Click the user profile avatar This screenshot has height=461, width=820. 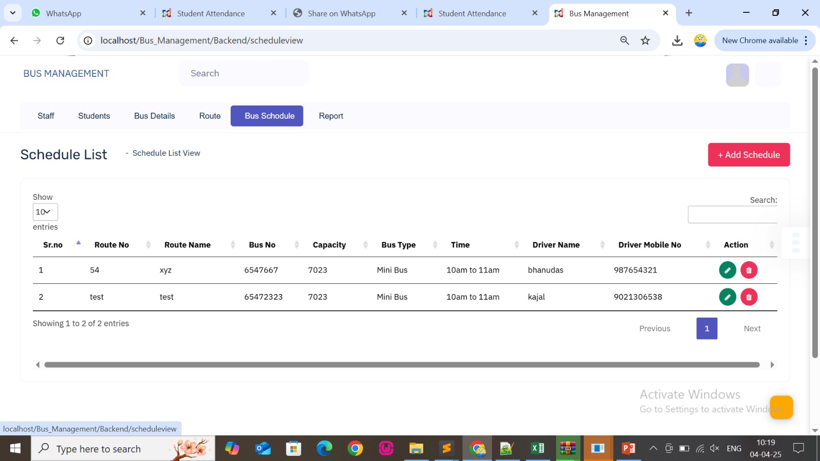coord(737,75)
